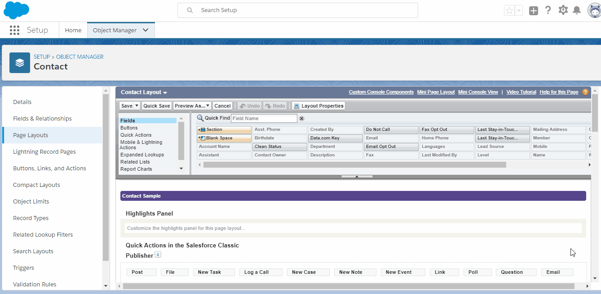This screenshot has width=601, height=294.
Task: Select the Fields palette category
Action: 148,121
